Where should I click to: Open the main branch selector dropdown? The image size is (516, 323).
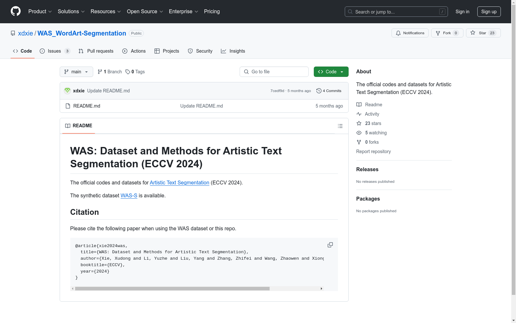[76, 72]
